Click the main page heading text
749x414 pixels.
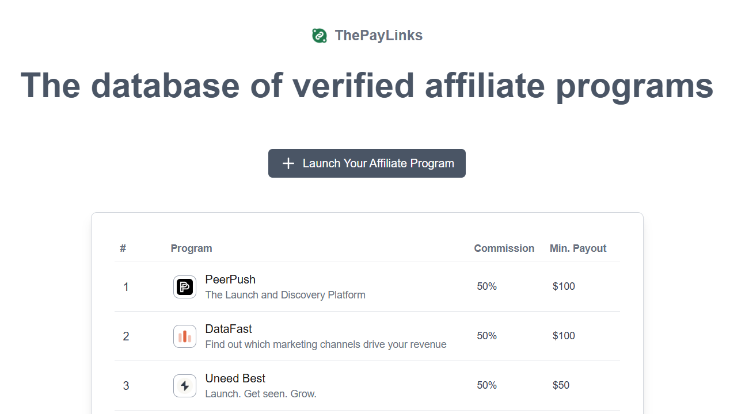[x=367, y=85]
